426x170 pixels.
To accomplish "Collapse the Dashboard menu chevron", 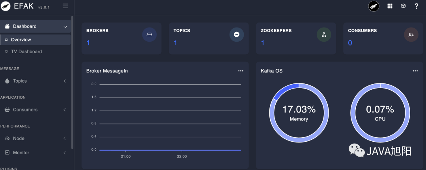I will point(65,27).
